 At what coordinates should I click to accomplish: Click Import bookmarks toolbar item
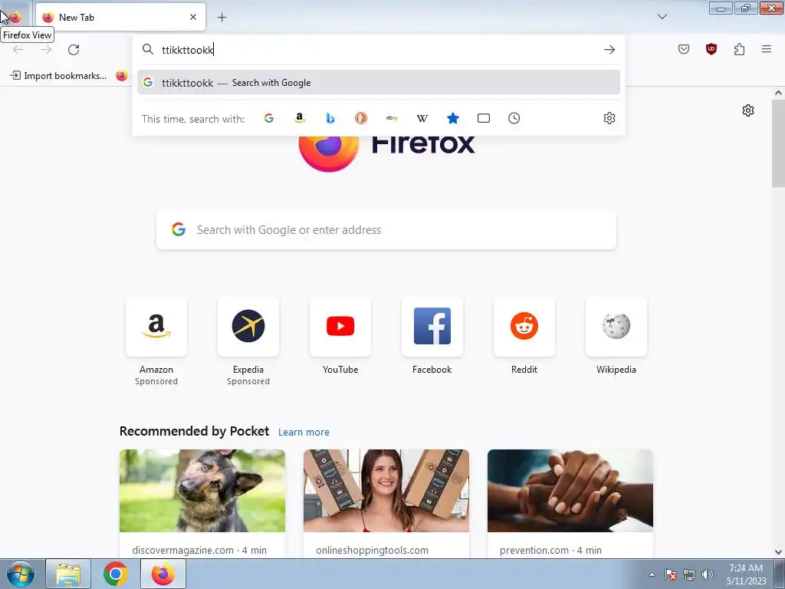coord(58,76)
